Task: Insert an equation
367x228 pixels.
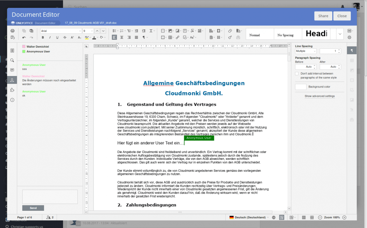Action: point(192,31)
